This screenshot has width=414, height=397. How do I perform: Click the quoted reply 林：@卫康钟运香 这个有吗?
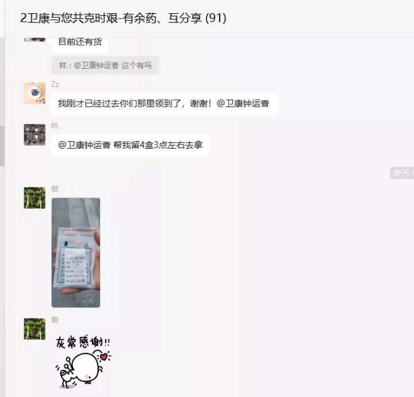pos(105,65)
